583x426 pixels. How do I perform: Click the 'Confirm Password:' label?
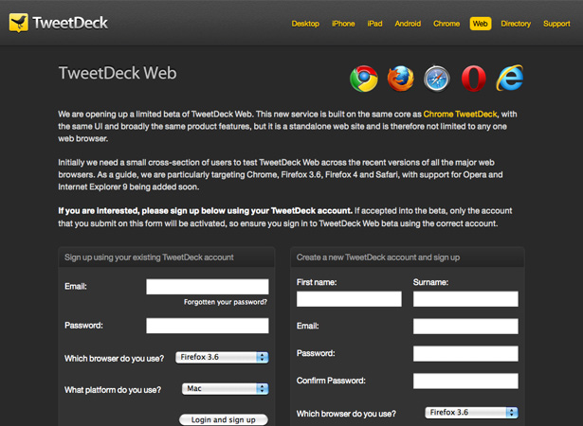point(331,381)
